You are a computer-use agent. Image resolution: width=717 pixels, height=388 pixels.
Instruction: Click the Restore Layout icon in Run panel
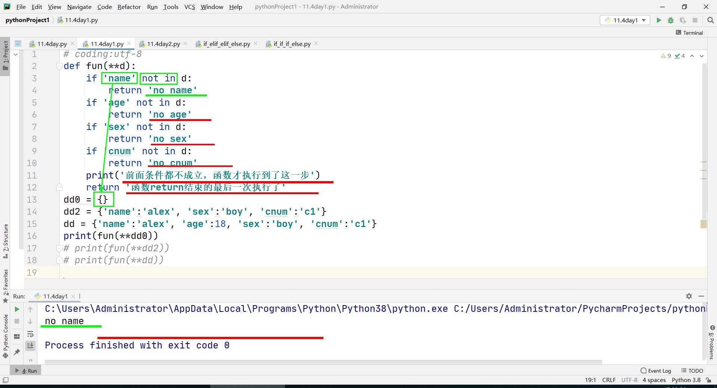pos(17,336)
